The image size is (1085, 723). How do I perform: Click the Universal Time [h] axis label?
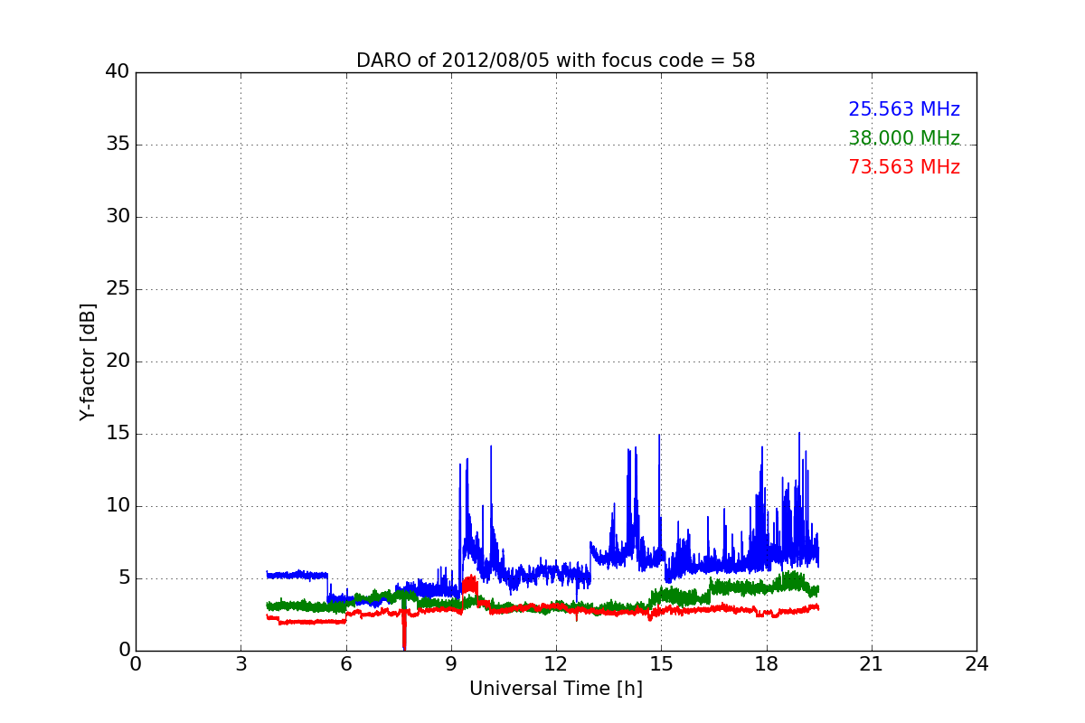pos(555,689)
